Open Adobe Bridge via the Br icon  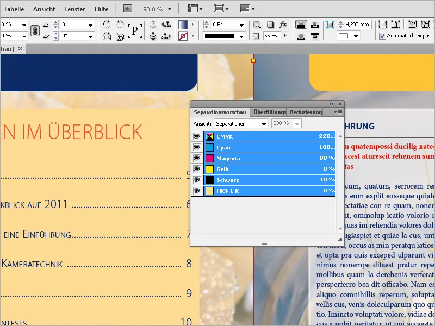(128, 9)
